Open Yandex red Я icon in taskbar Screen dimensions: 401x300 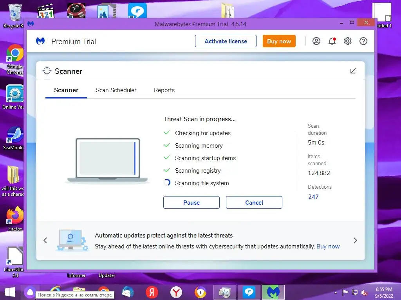[x=152, y=292]
